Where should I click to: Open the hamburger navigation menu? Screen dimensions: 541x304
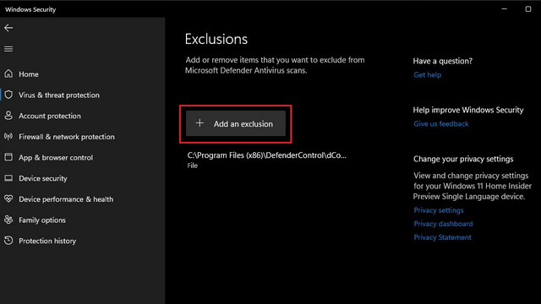click(x=8, y=49)
